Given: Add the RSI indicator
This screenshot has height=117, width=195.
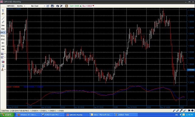Looking at the screenshot, I should click(3, 43).
